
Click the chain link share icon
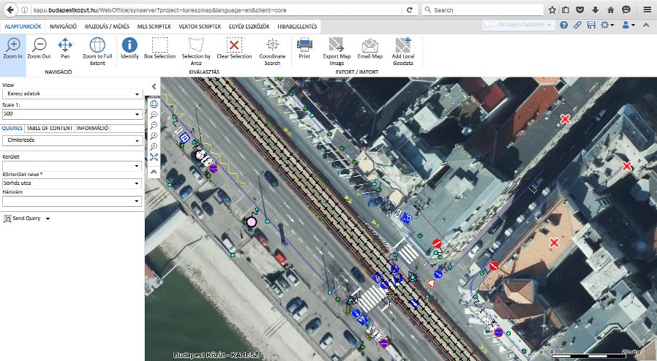click(x=577, y=25)
